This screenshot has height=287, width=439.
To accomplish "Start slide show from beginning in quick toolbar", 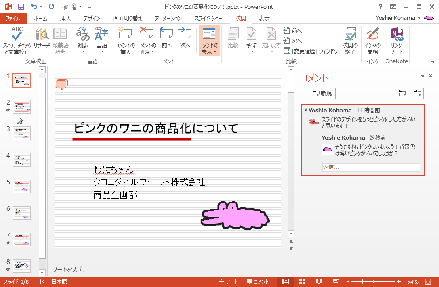I will click(65, 7).
